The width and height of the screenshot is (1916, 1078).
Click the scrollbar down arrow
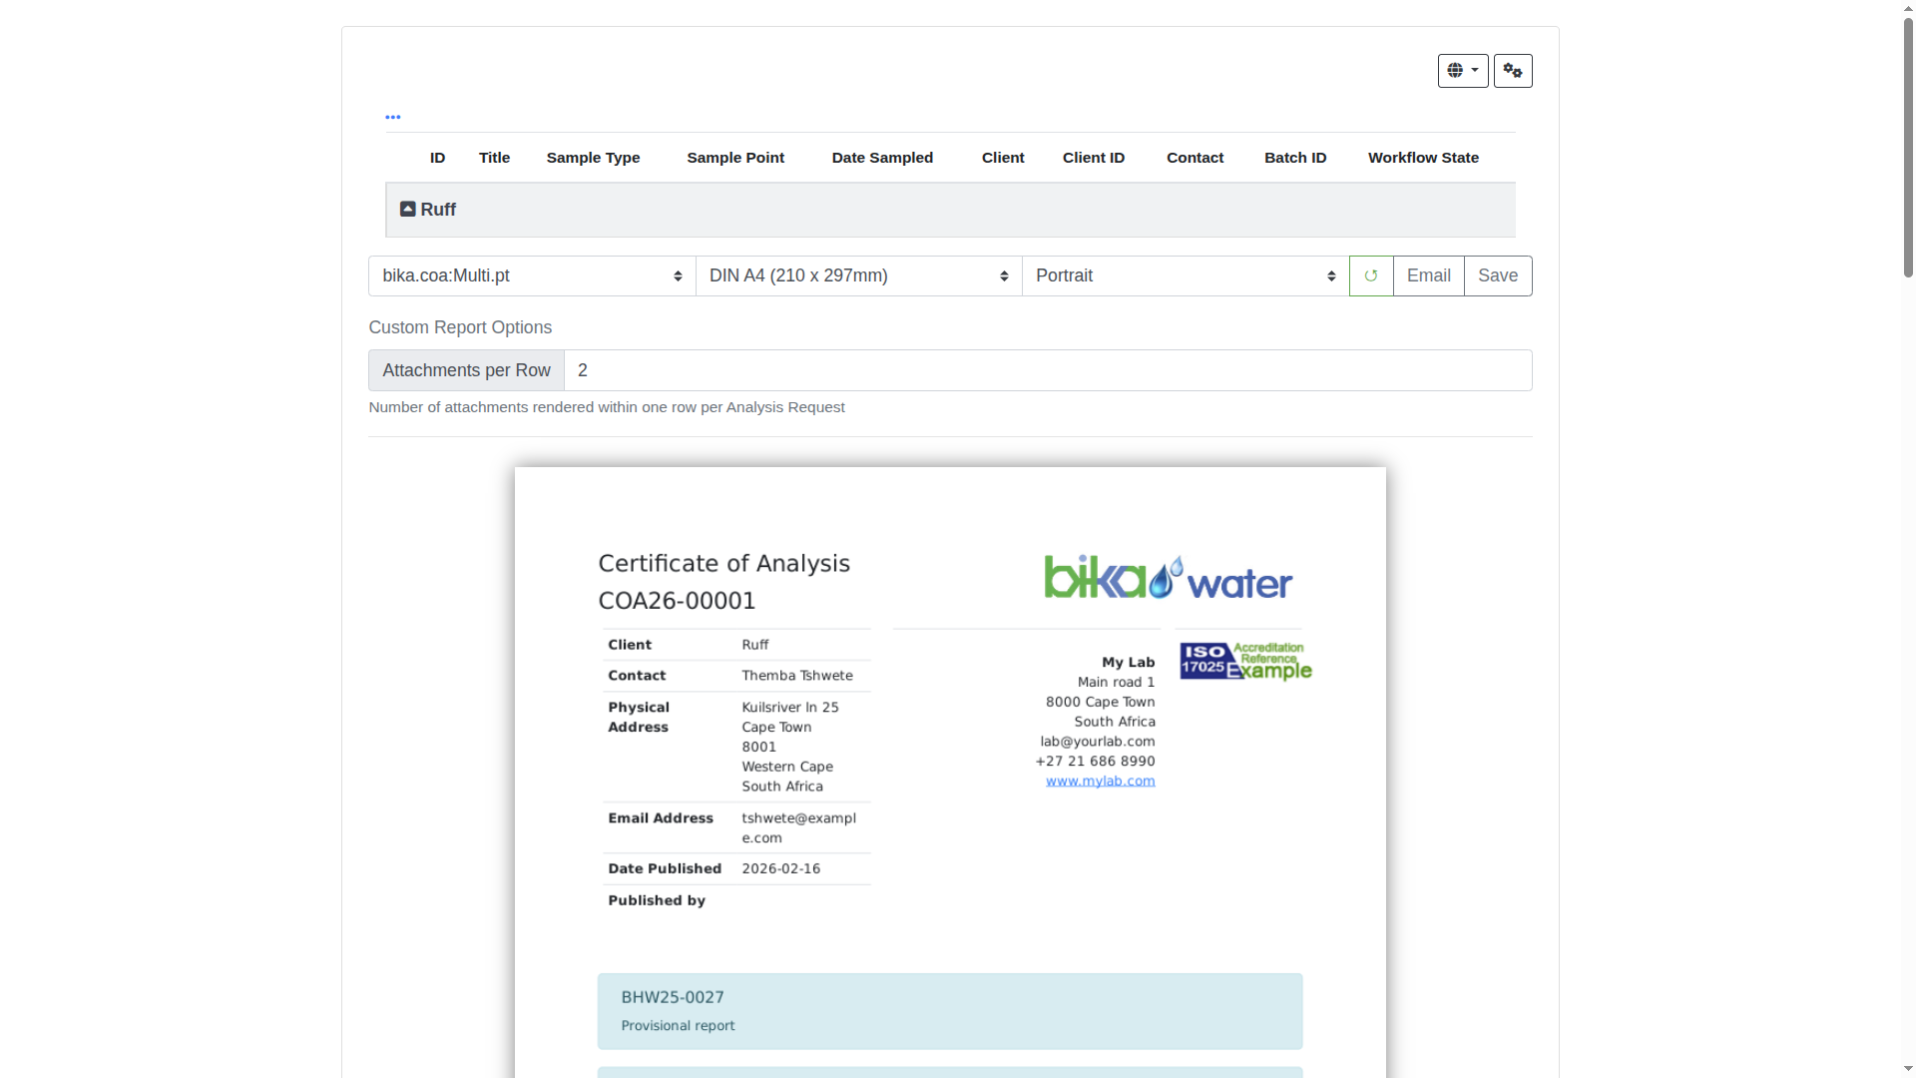1908,1070
